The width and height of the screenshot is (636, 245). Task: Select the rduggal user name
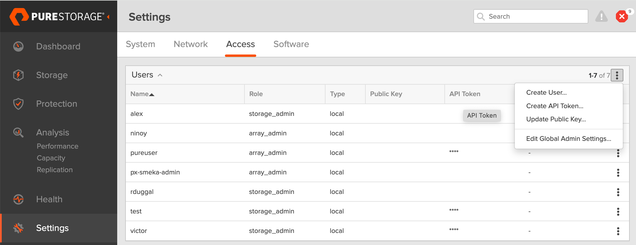pos(142,192)
